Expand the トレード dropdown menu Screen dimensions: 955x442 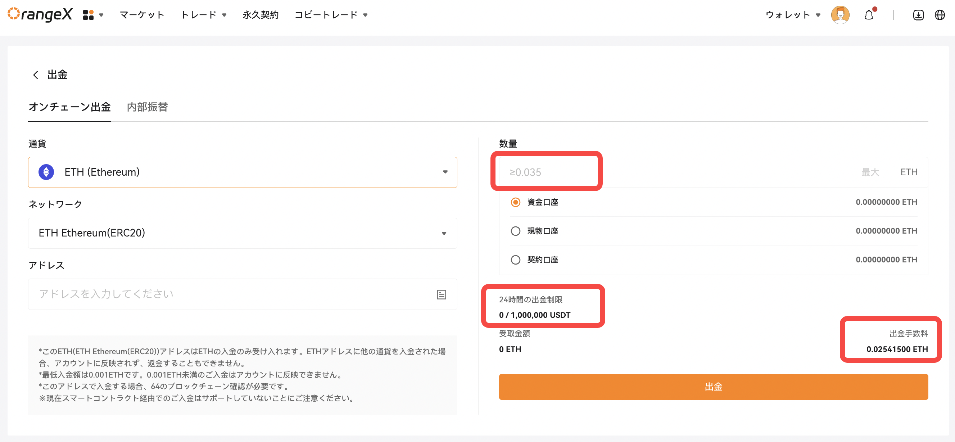point(204,15)
